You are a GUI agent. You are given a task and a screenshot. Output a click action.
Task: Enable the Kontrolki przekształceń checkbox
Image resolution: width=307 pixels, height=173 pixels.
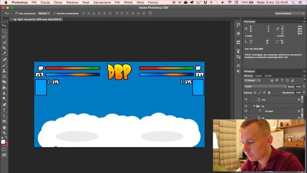point(54,13)
